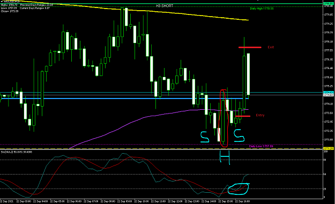
Task: Click the 'Daily High 1778.55' label
Action: (x=262, y=9)
